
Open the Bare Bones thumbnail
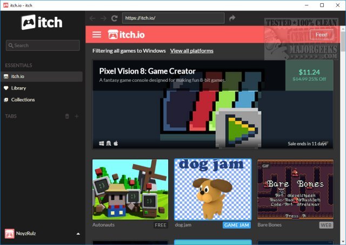tap(295, 190)
